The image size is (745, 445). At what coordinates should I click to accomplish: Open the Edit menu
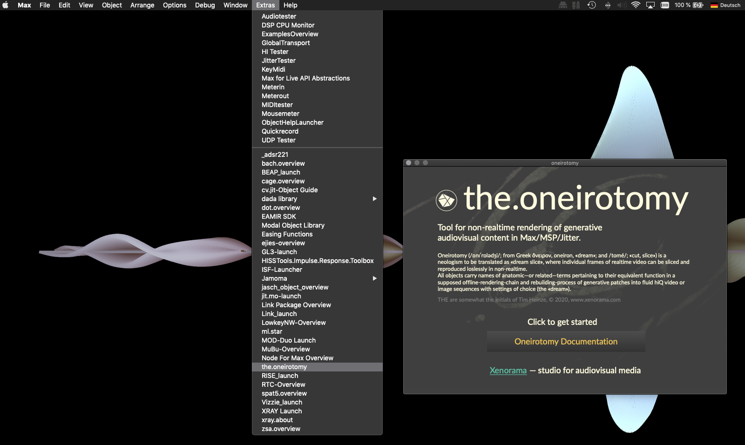pos(64,5)
